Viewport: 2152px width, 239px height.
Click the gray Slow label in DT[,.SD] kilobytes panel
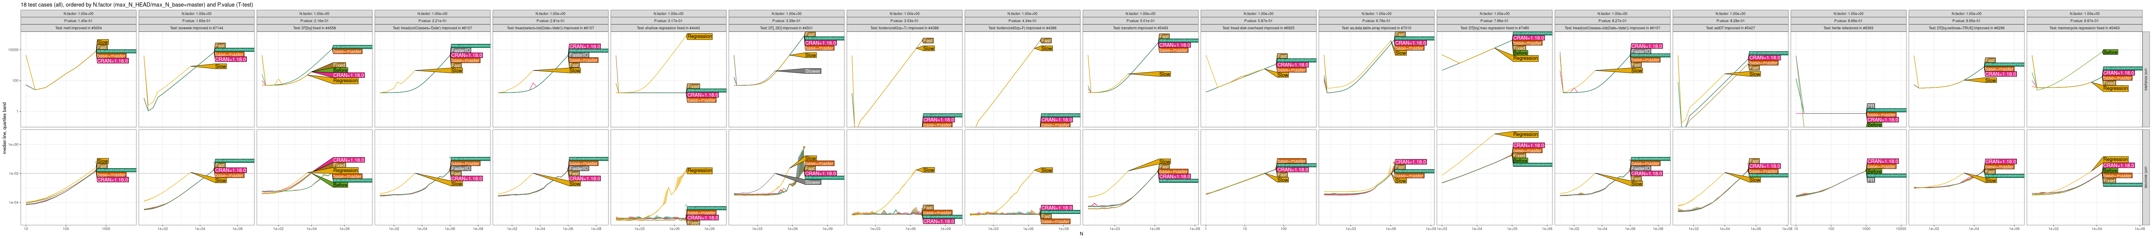click(x=812, y=71)
